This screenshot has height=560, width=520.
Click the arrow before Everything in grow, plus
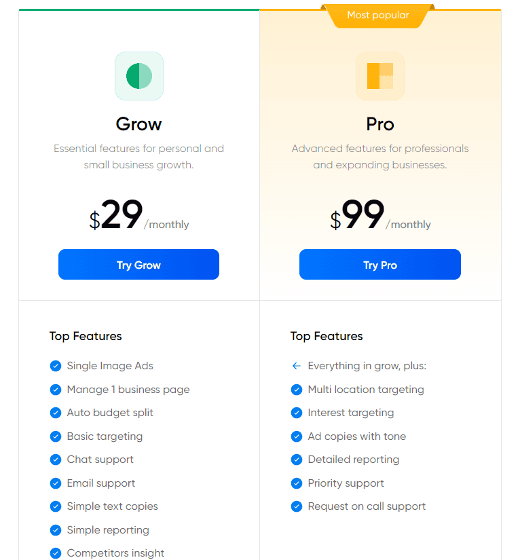297,366
